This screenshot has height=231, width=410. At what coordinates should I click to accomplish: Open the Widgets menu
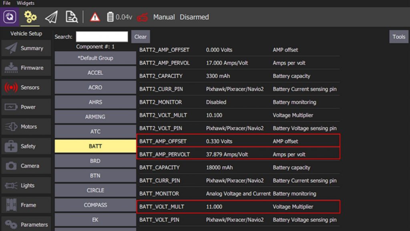[26, 3]
